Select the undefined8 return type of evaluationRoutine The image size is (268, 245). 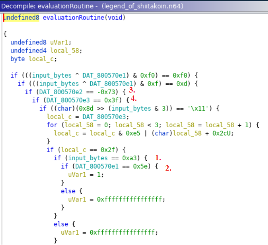pyautogui.click(x=21, y=17)
